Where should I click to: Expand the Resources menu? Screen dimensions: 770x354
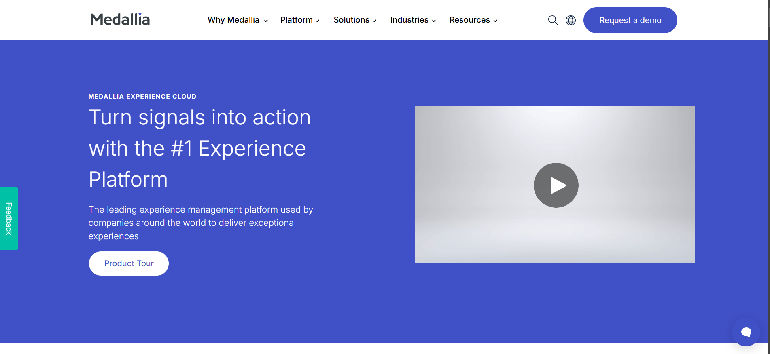[473, 20]
